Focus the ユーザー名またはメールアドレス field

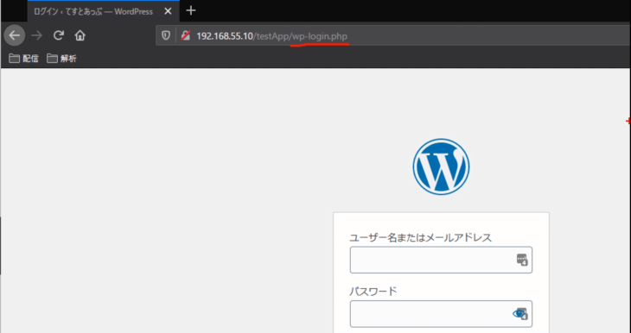(441, 260)
